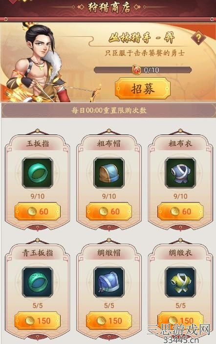Tap the 玉扳指 item name label
216x344 pixels.
[x=38, y=144]
